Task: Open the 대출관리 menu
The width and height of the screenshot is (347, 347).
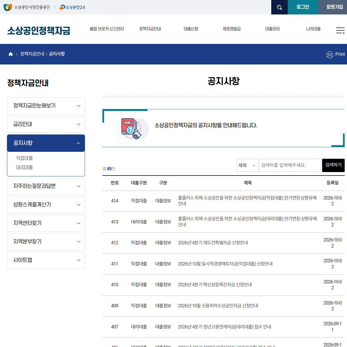Action: (272, 29)
